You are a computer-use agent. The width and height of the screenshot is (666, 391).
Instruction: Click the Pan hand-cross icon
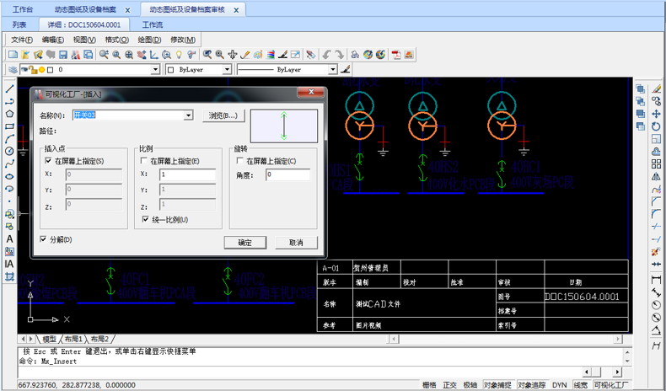233,55
